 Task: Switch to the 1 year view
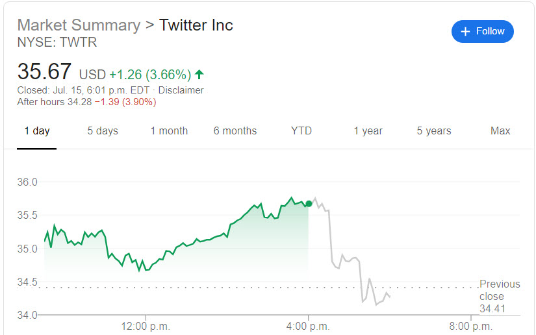(x=368, y=131)
